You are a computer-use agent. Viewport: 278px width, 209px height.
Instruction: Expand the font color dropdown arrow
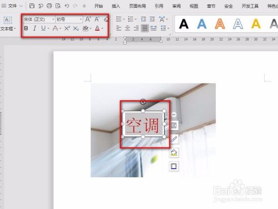click(102, 28)
